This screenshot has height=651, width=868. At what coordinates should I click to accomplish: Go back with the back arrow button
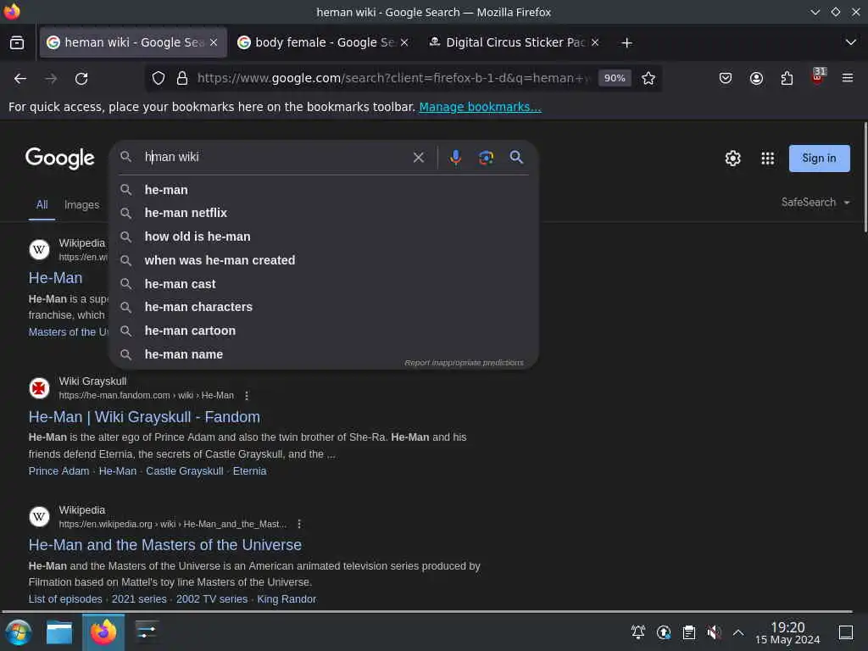[x=20, y=79]
